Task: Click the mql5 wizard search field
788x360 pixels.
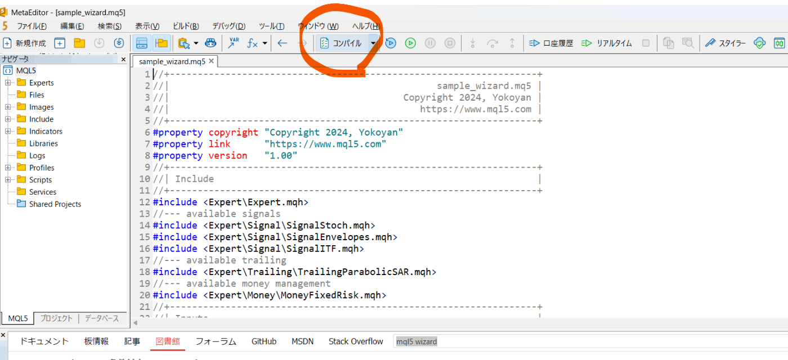Action: click(x=590, y=341)
